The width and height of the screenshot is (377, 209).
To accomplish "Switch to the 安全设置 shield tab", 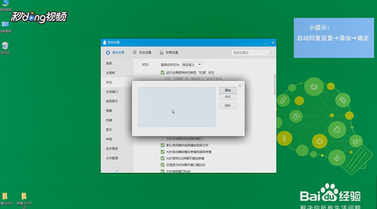I will [x=142, y=52].
